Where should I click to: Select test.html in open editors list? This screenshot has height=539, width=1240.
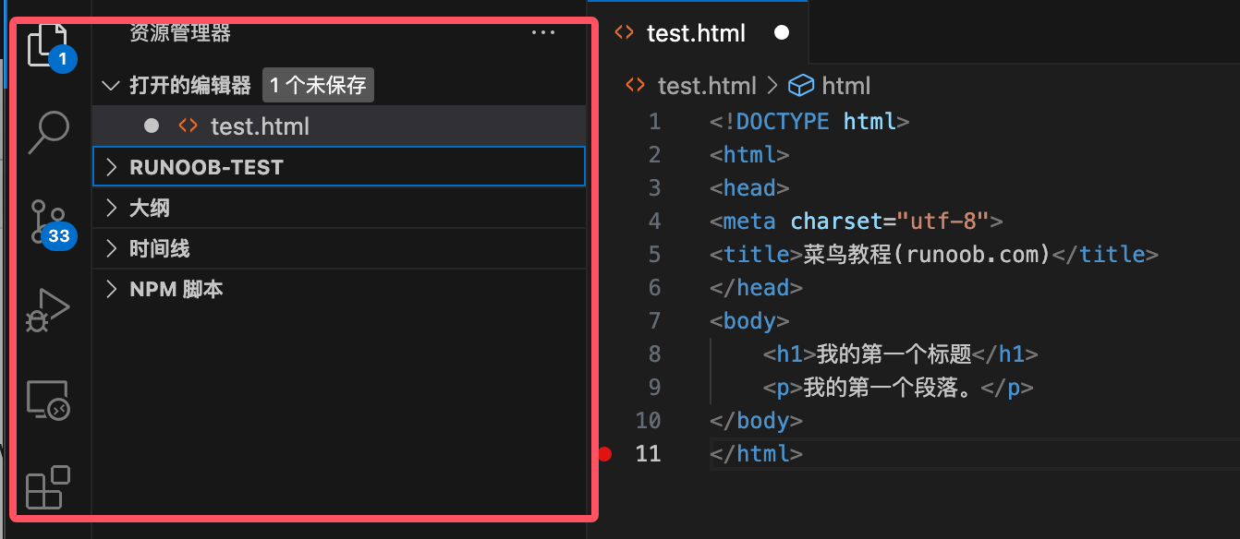click(x=260, y=126)
